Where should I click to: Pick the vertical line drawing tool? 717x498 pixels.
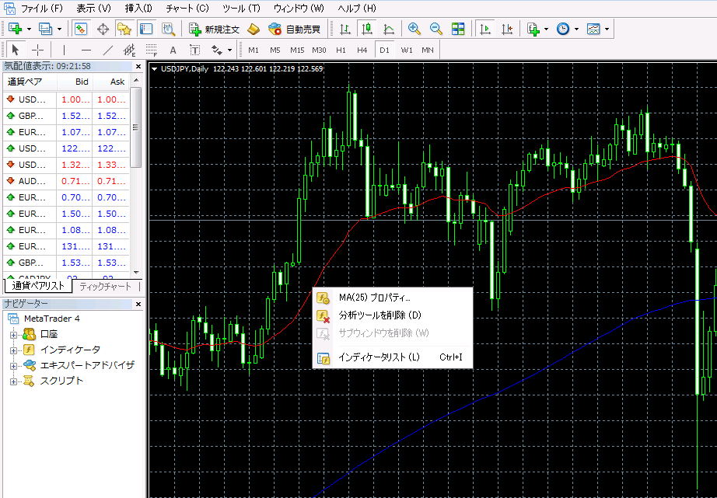pyautogui.click(x=64, y=50)
